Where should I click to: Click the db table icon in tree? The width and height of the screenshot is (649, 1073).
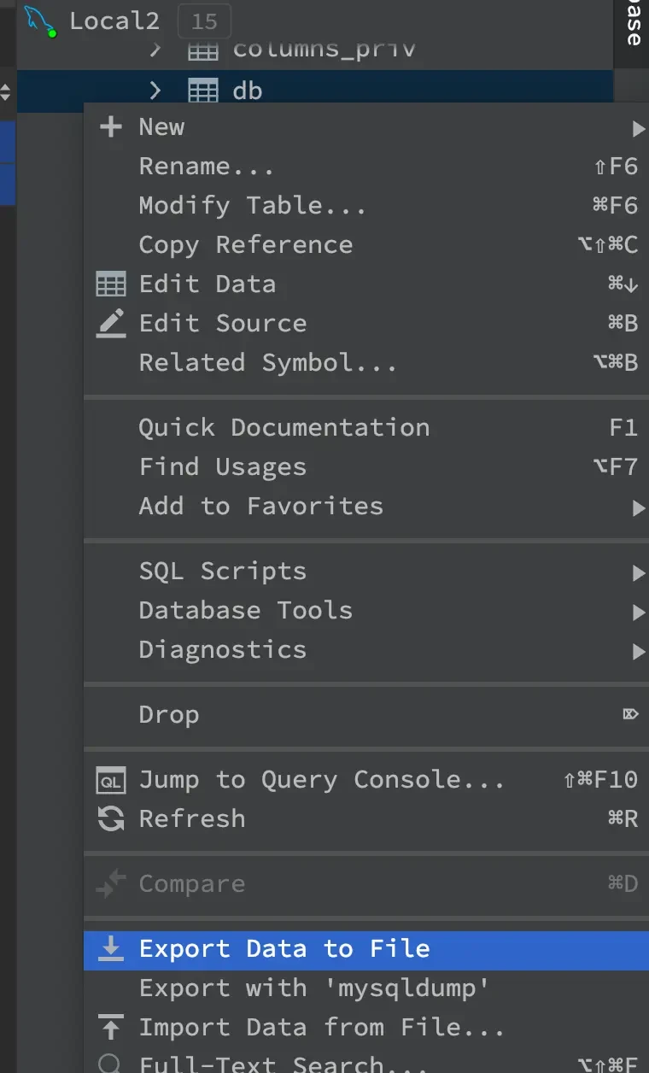(202, 91)
